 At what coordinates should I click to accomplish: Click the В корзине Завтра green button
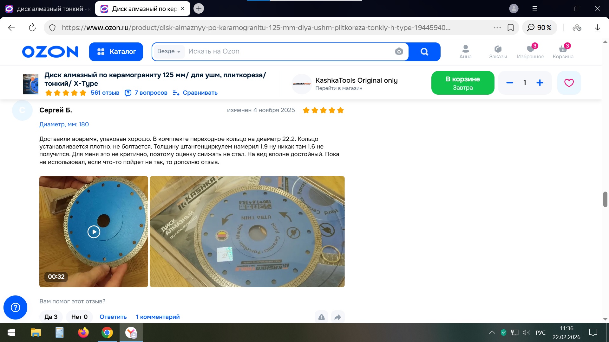[463, 83]
